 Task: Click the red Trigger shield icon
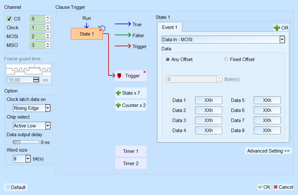click(x=119, y=76)
